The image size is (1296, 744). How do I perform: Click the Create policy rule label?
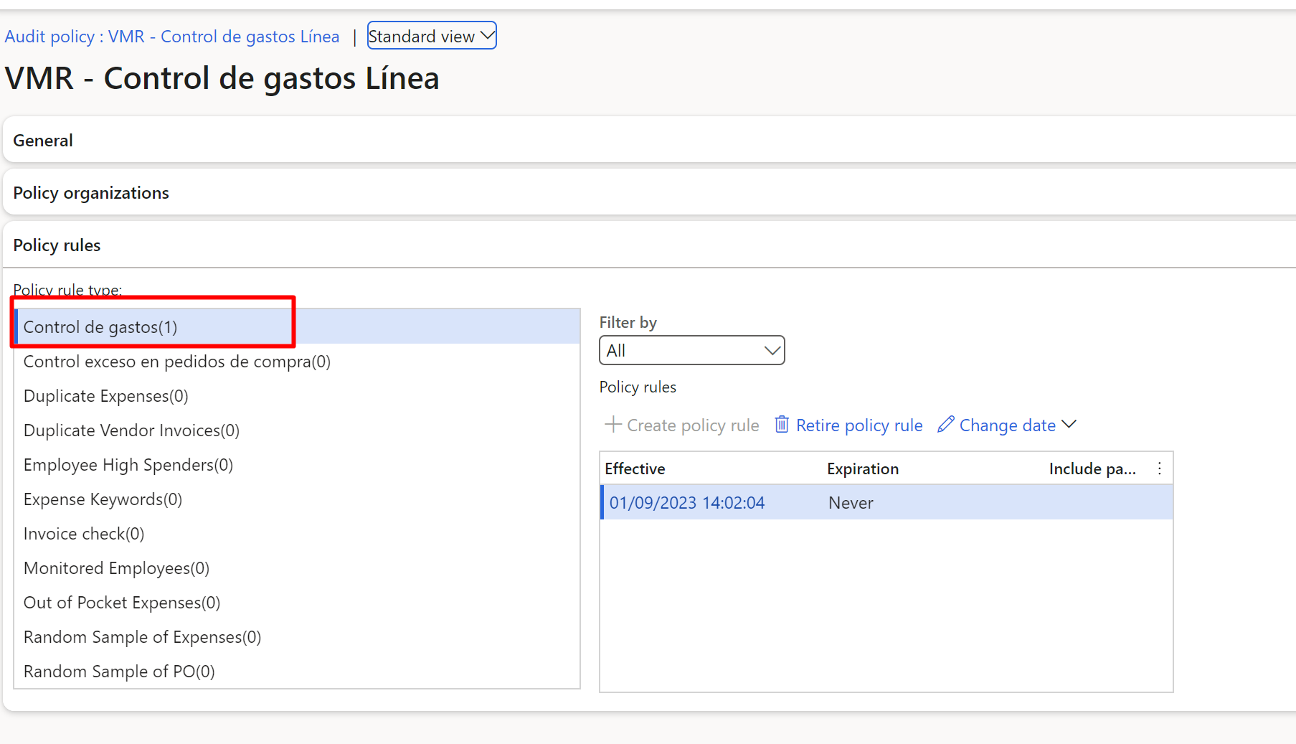(693, 425)
